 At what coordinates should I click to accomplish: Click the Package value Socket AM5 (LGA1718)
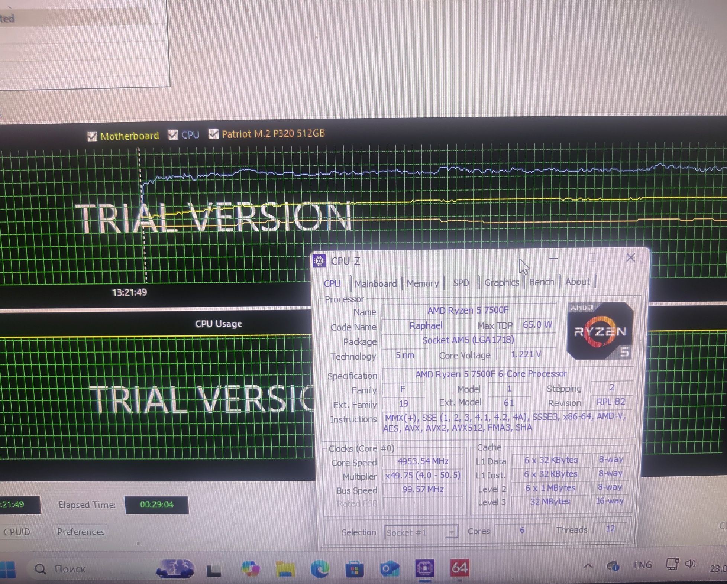(x=468, y=340)
